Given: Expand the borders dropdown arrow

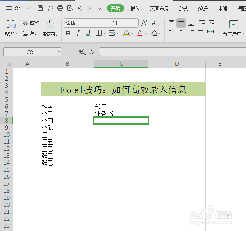Looking at the screenshot, I should pos(105,33).
